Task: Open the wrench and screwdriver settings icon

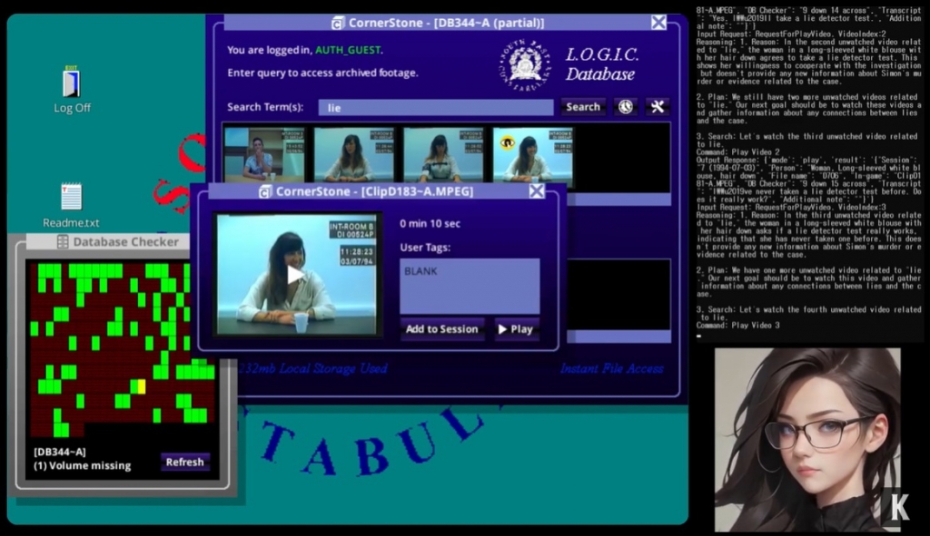Action: 657,107
